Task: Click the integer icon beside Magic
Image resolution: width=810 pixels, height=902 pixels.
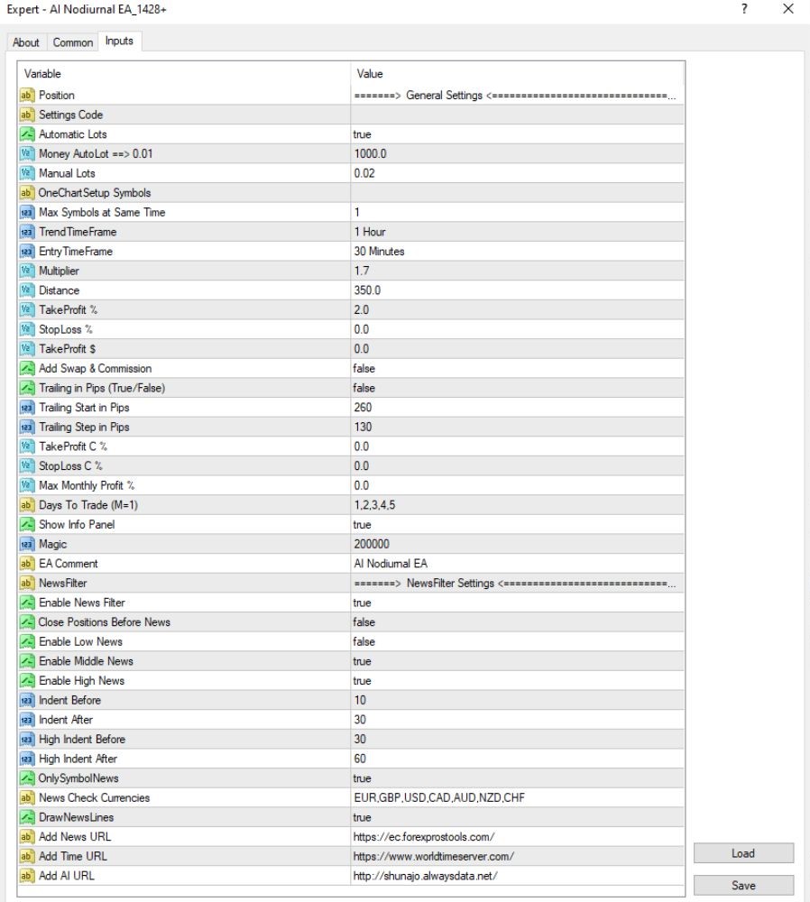Action: pyautogui.click(x=26, y=544)
